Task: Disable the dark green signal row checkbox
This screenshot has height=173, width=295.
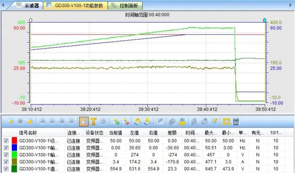Action: pyautogui.click(x=6, y=169)
